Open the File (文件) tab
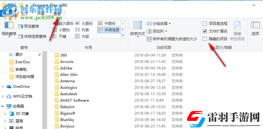The height and width of the screenshot is (129, 263). tap(7, 13)
